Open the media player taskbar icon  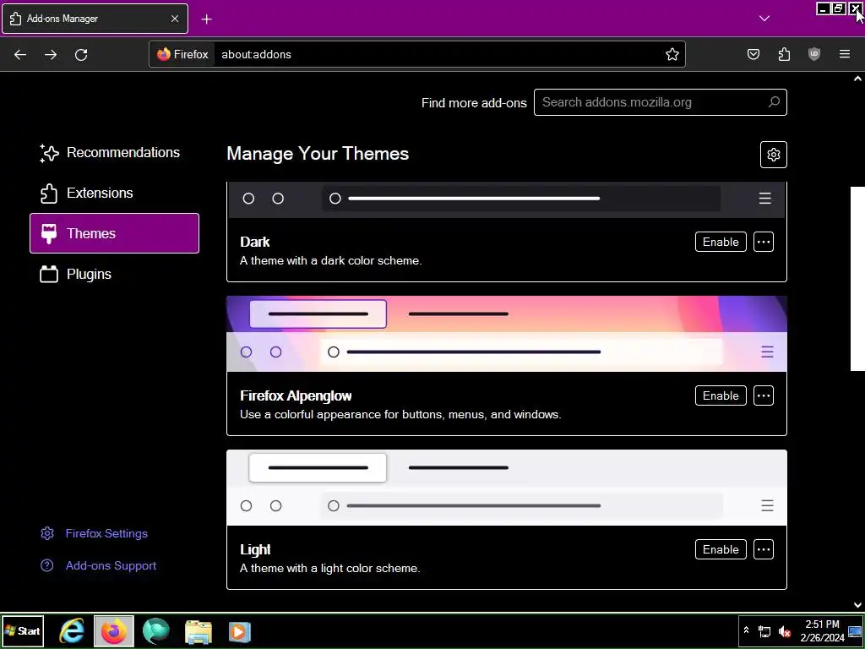[239, 630]
